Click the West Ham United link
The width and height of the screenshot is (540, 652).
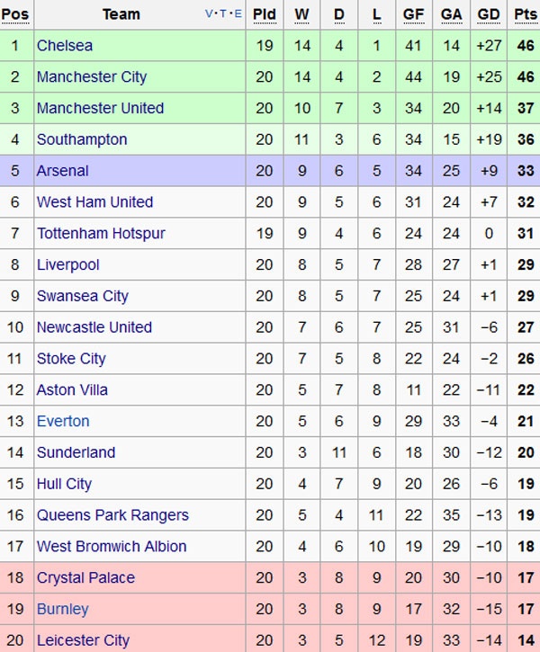94,202
